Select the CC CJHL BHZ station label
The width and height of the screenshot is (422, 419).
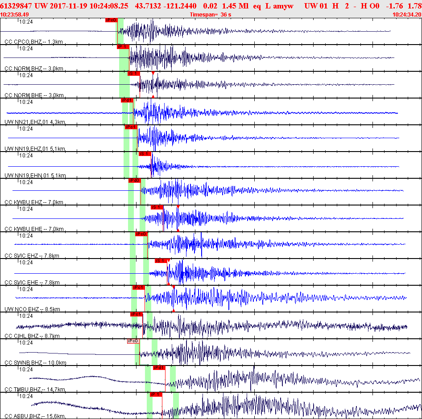[32, 336]
